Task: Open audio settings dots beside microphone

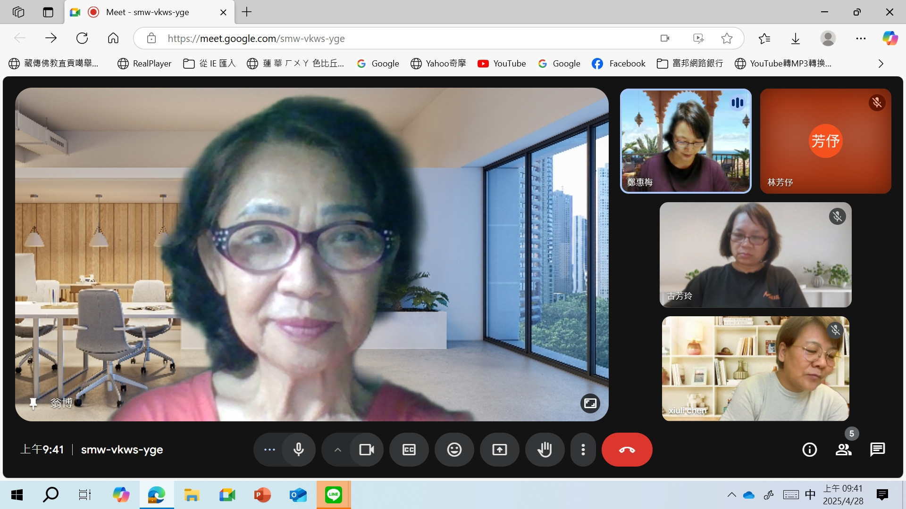Action: [269, 450]
